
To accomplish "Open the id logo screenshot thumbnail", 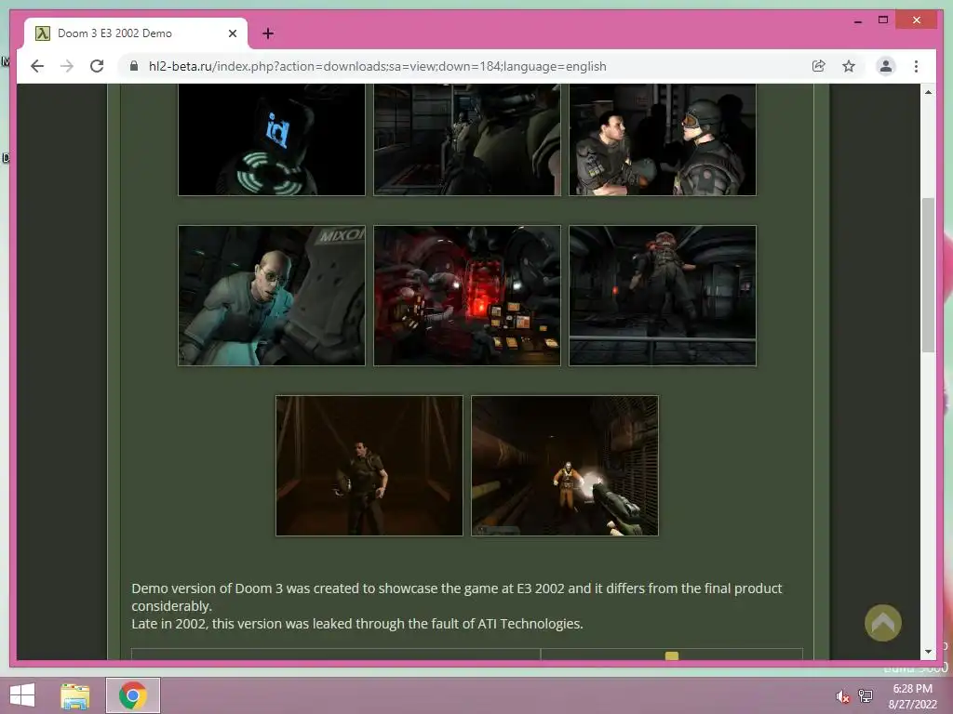I will click(x=272, y=139).
